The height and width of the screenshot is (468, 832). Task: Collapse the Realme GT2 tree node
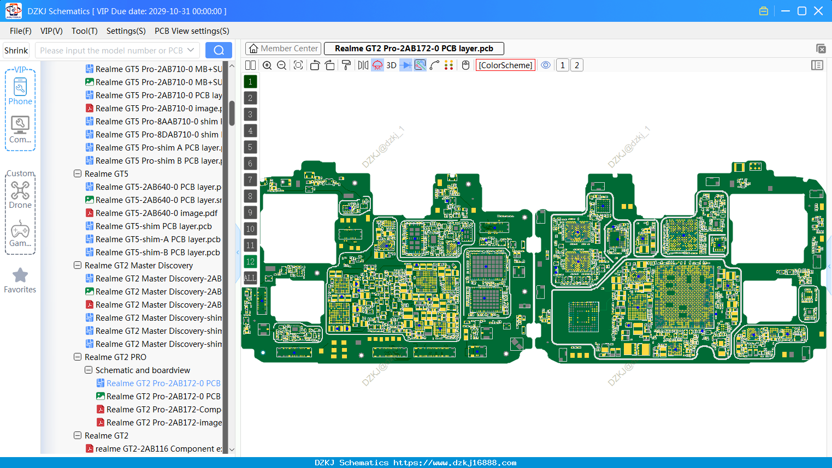click(x=78, y=435)
